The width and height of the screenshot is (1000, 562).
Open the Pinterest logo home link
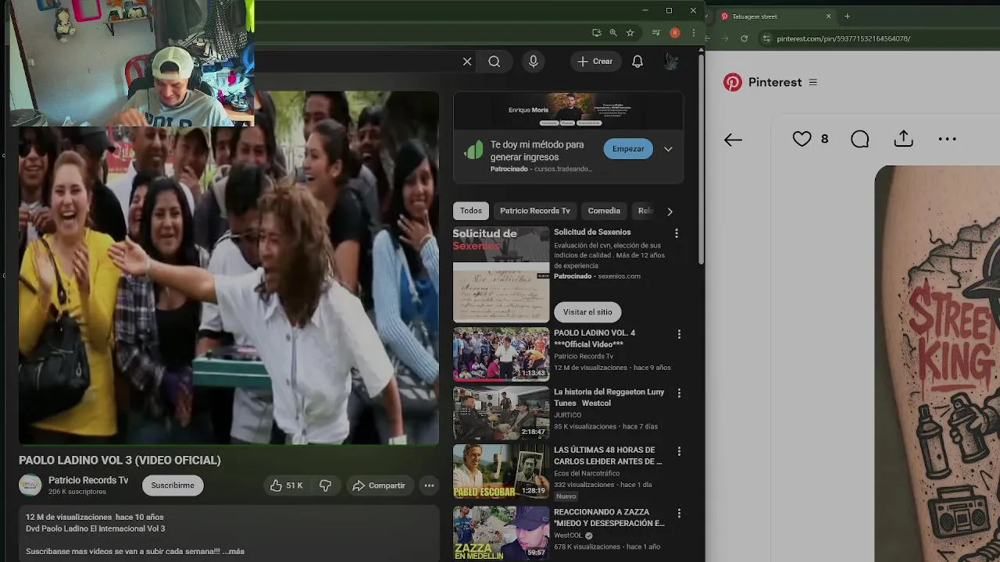pyautogui.click(x=733, y=83)
